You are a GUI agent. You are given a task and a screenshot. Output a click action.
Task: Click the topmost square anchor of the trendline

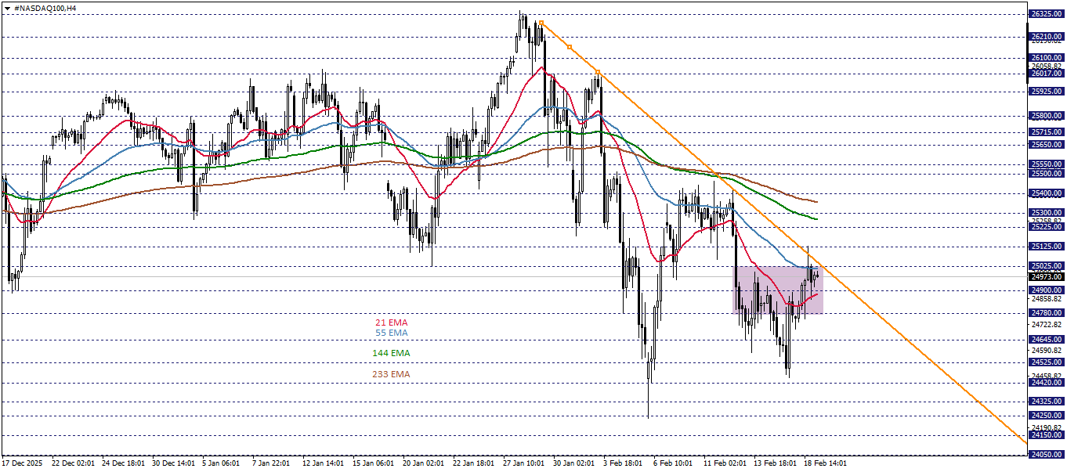pos(541,23)
